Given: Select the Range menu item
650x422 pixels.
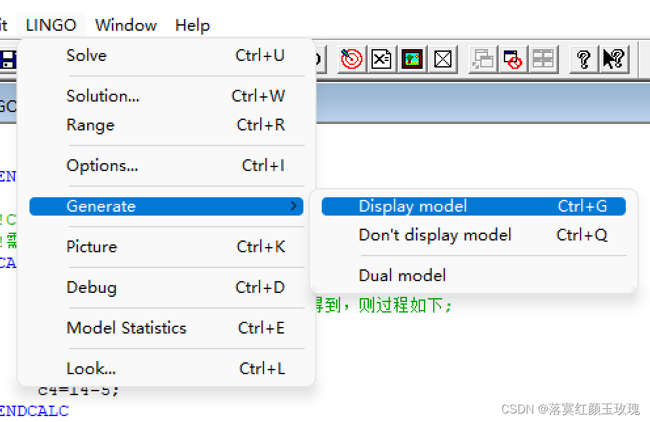Looking at the screenshot, I should pos(166,125).
